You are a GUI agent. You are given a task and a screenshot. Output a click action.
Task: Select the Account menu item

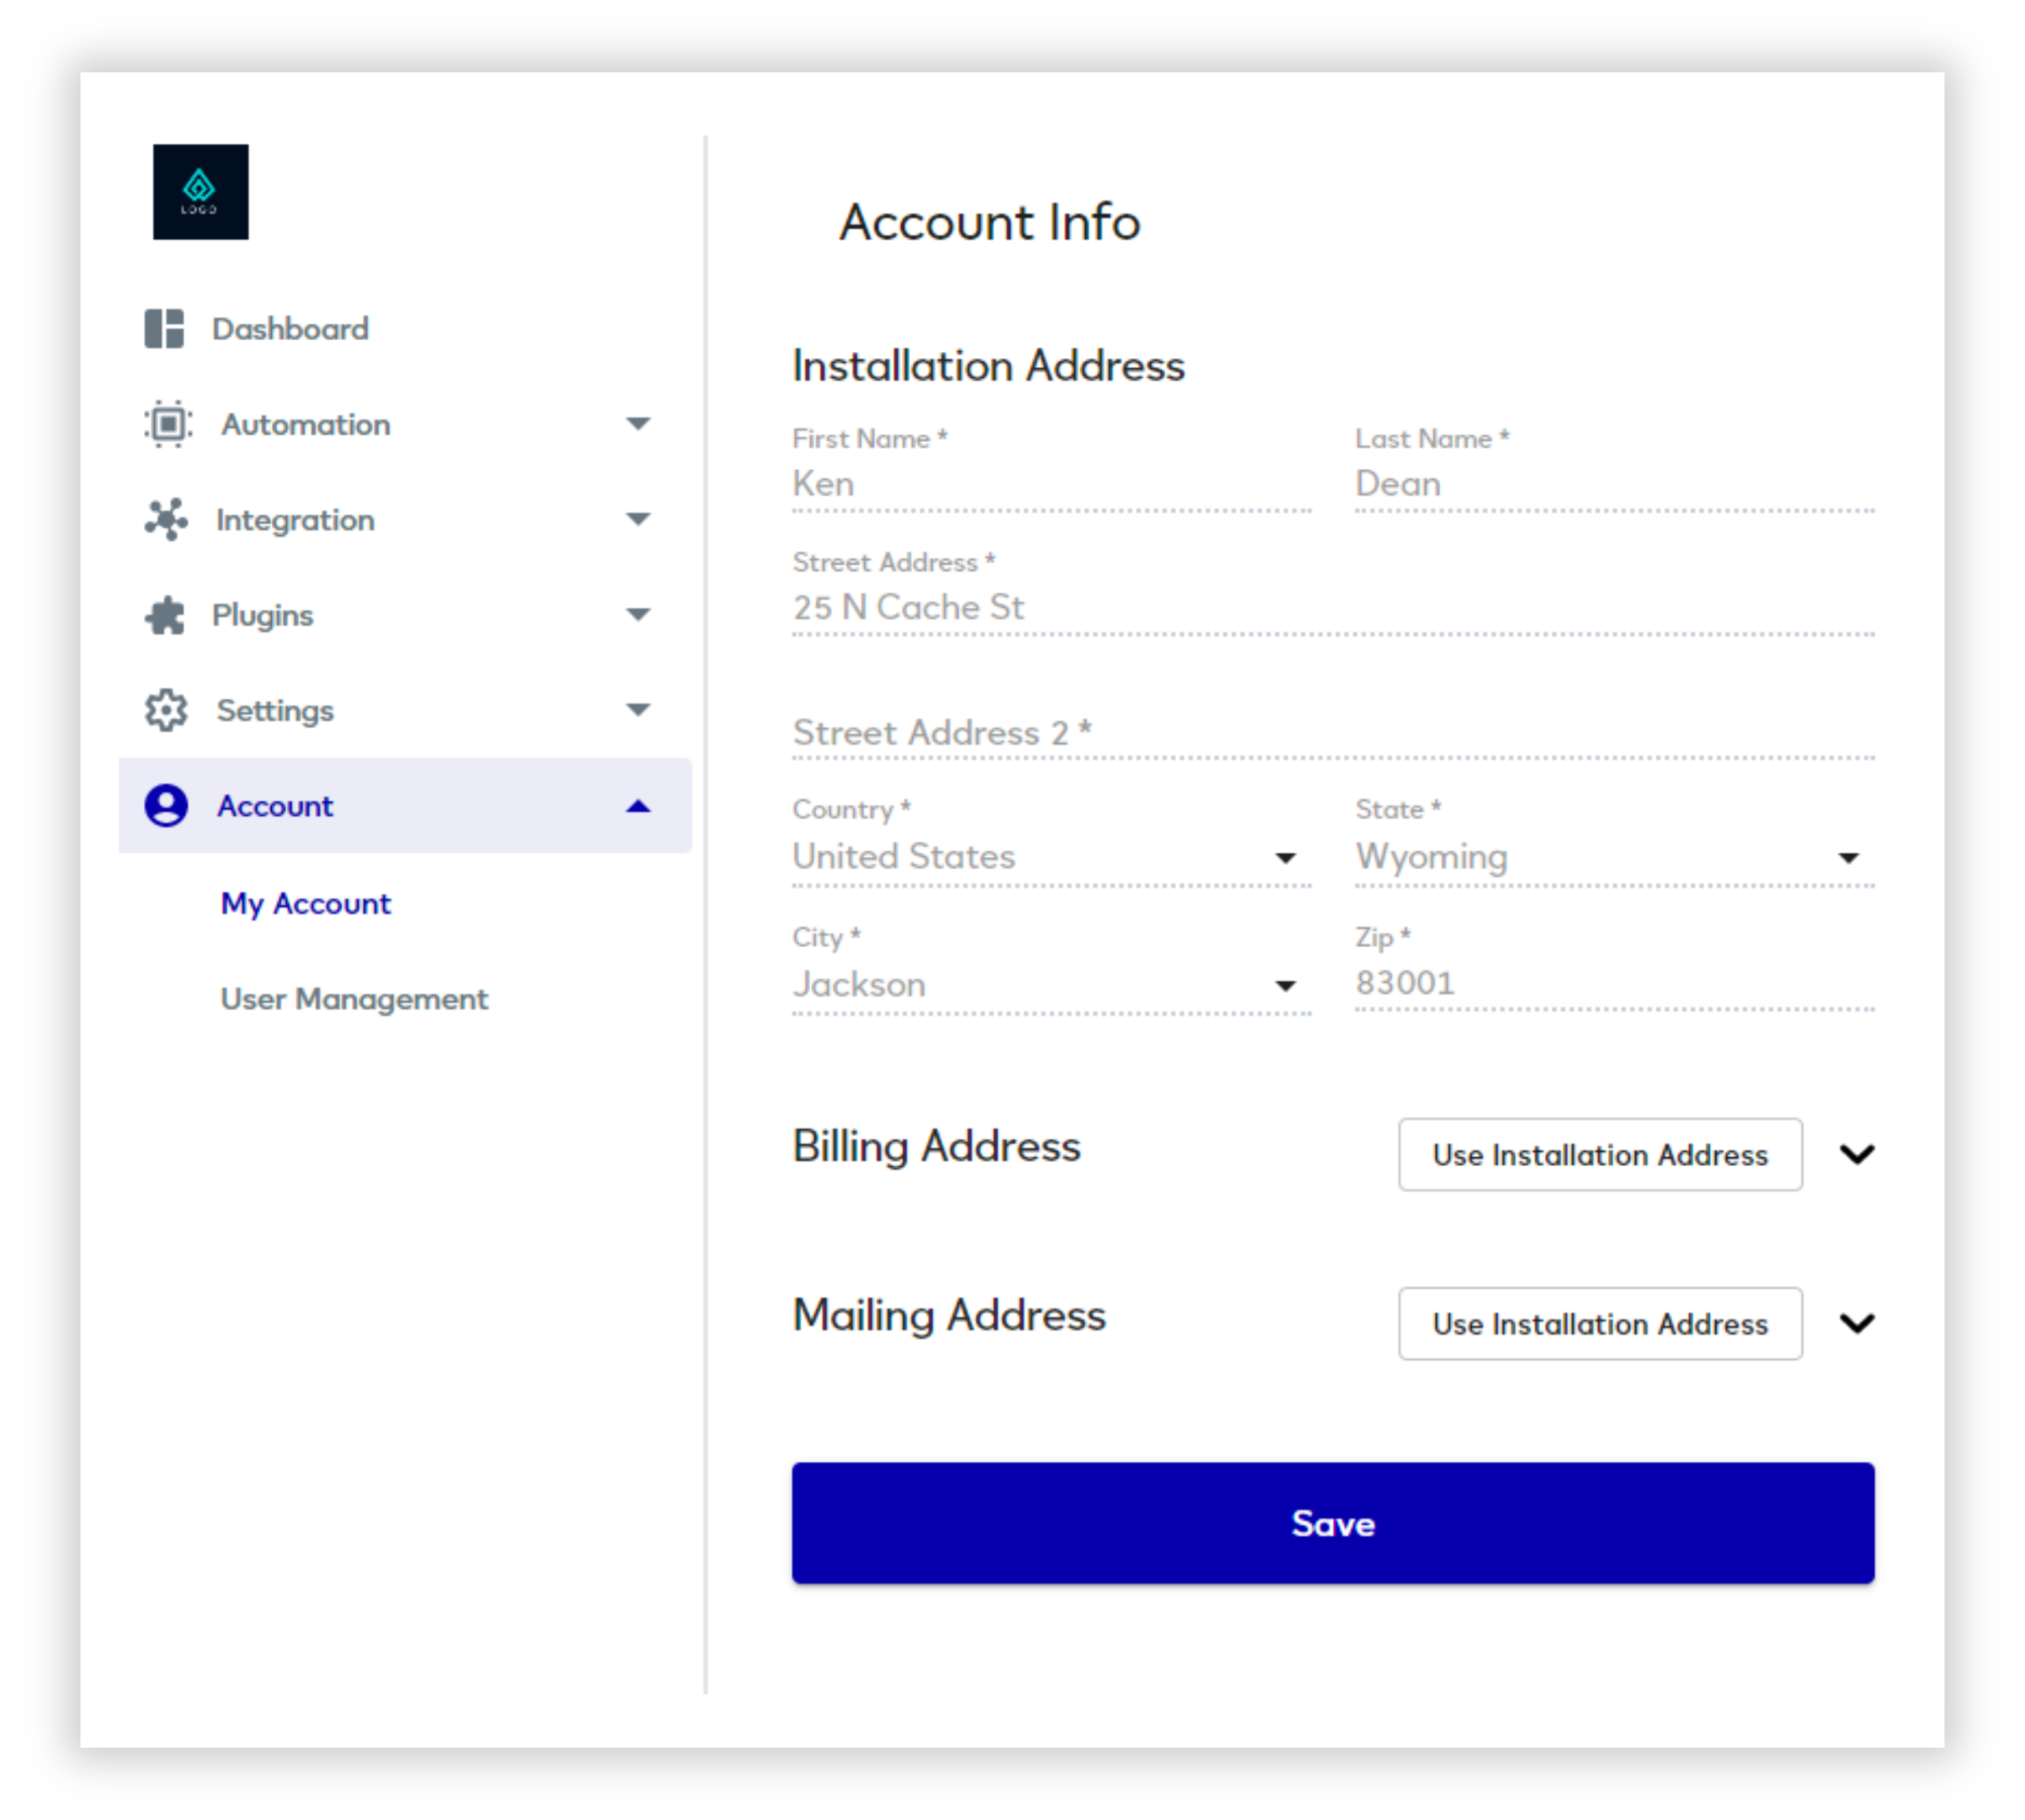coord(405,805)
